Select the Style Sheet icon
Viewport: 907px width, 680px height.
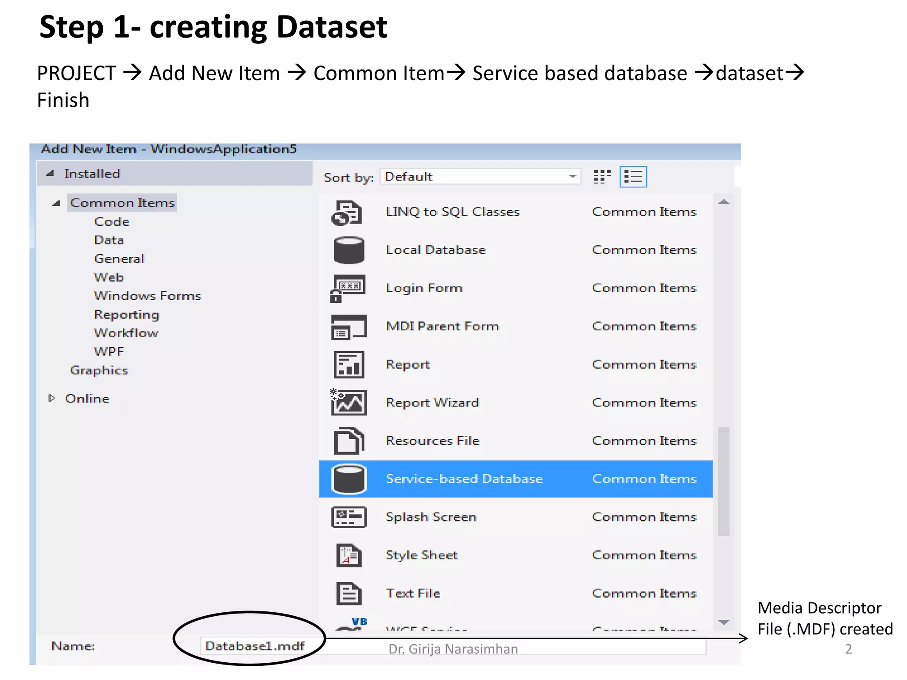tap(349, 555)
